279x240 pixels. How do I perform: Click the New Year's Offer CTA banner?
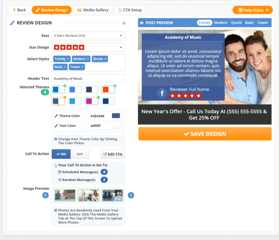pos(205,115)
